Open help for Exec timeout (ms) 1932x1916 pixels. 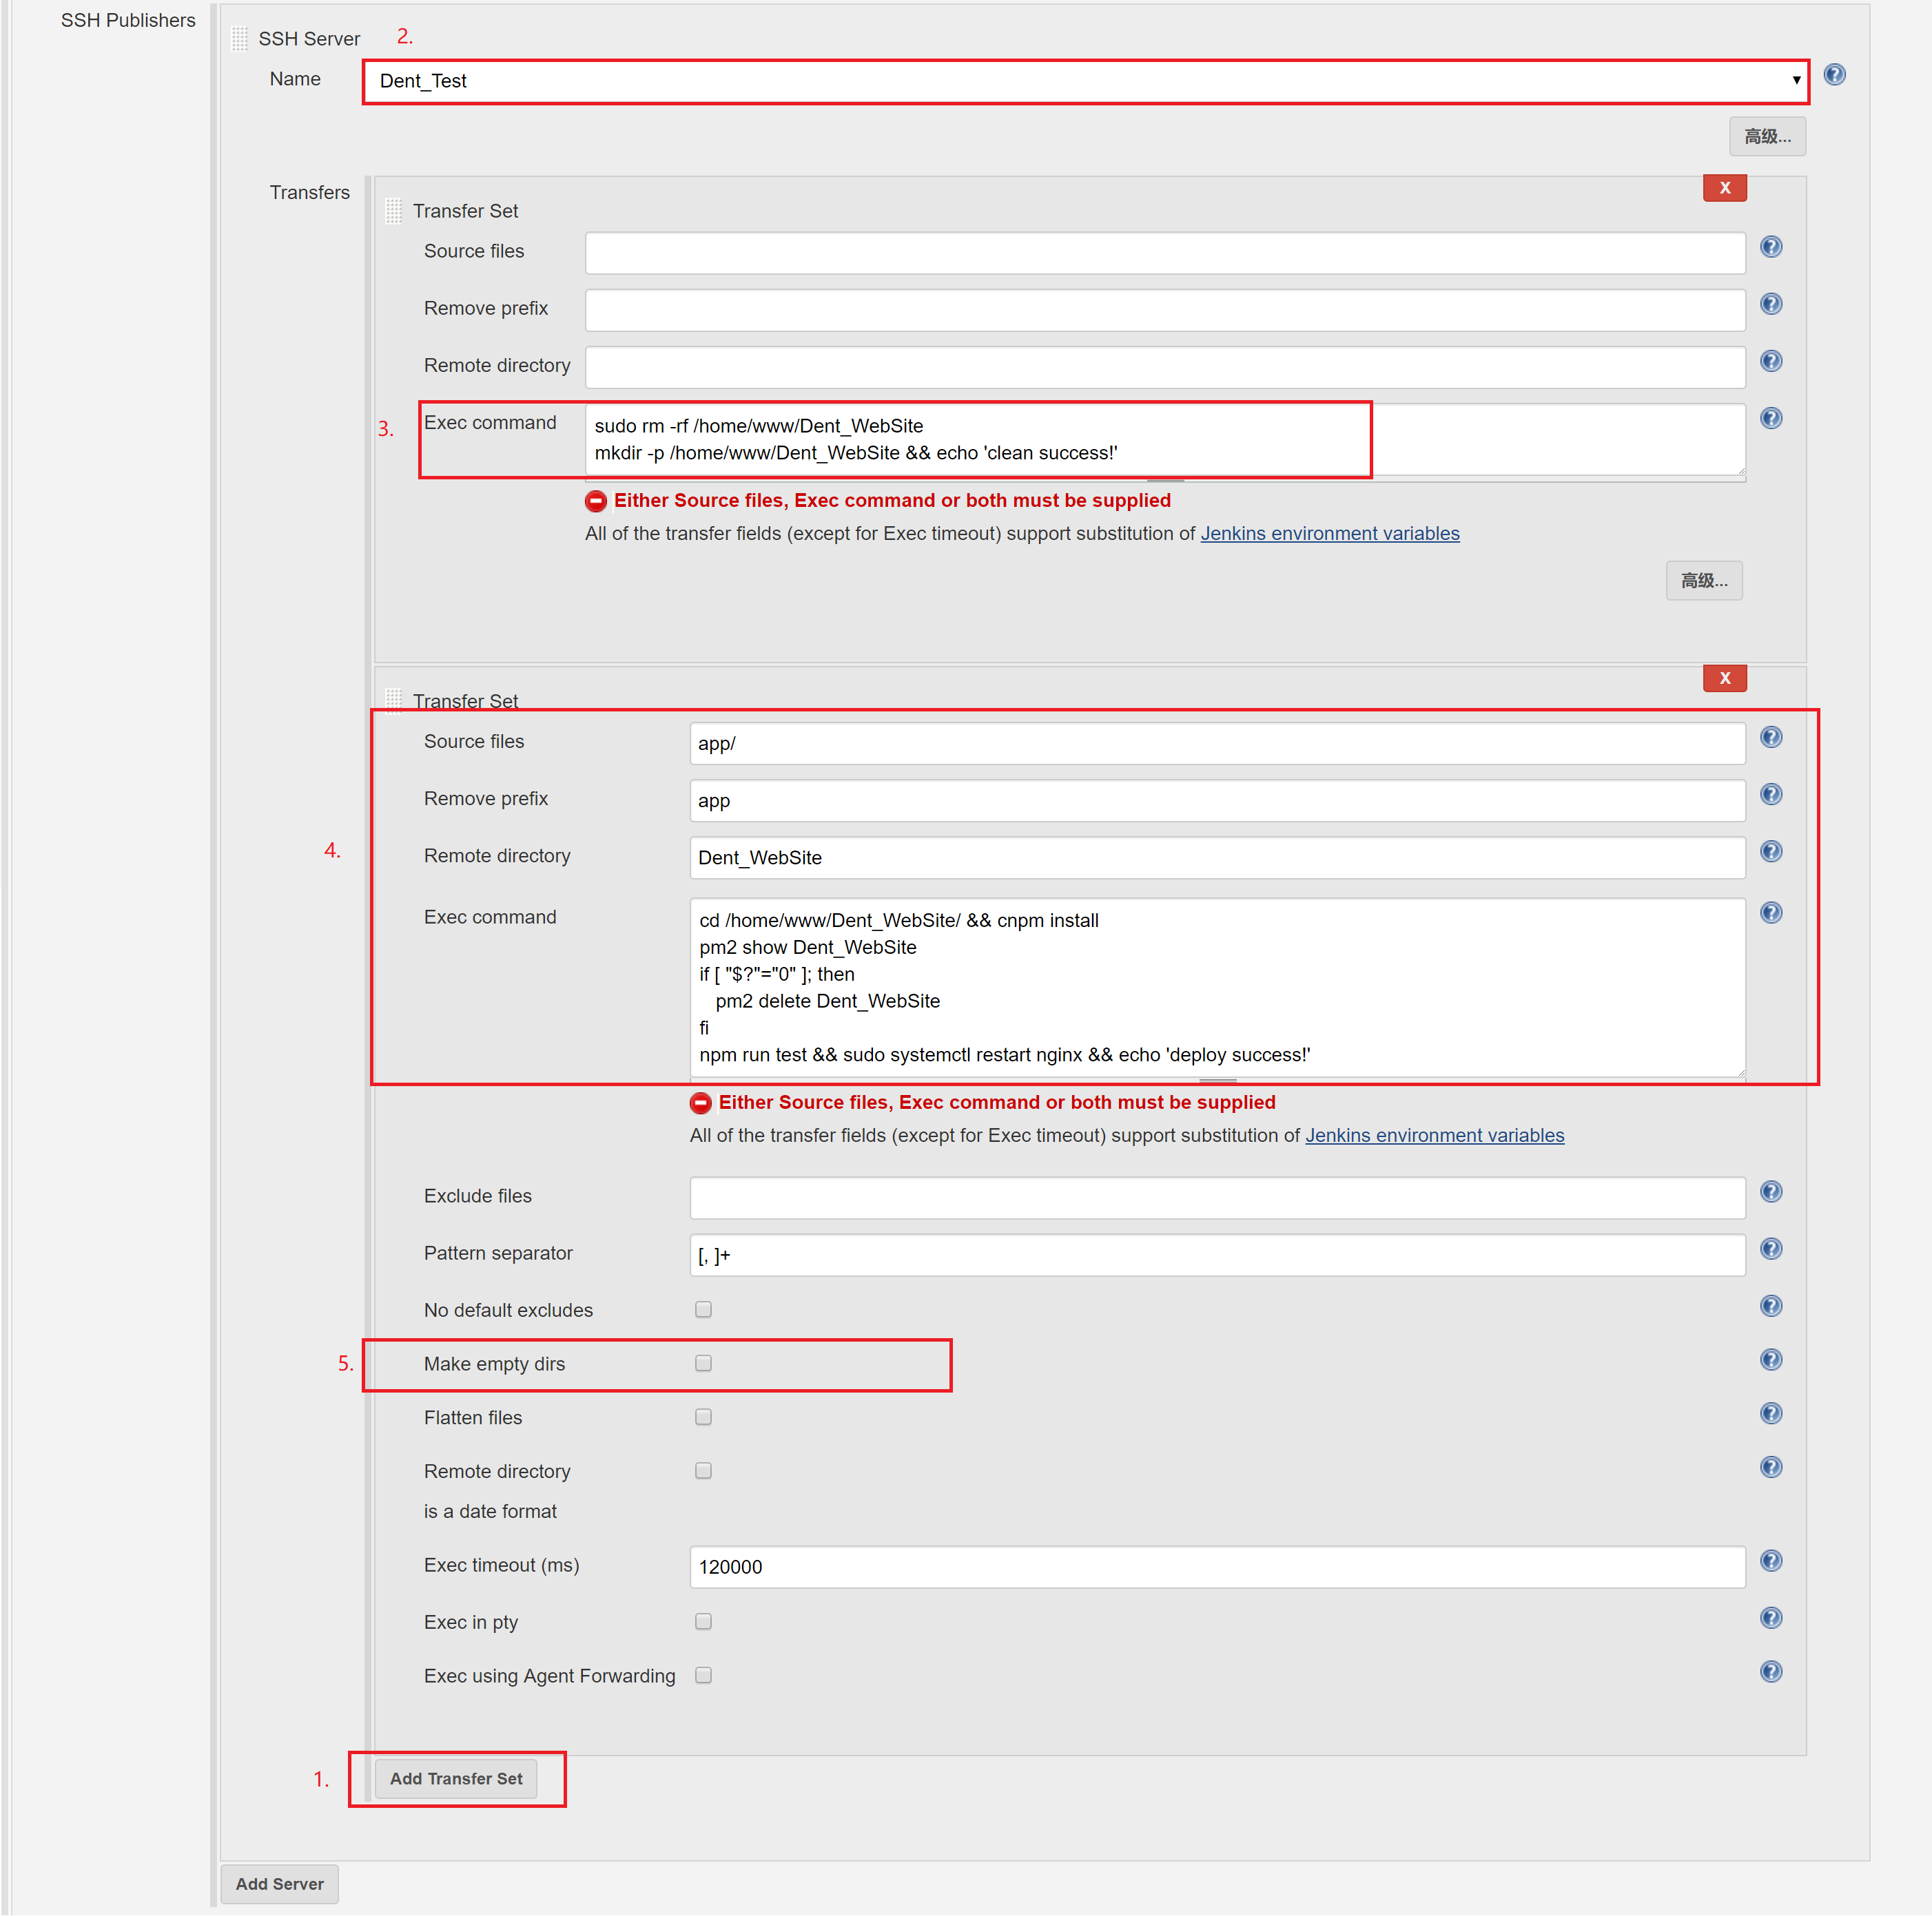tap(1770, 1560)
